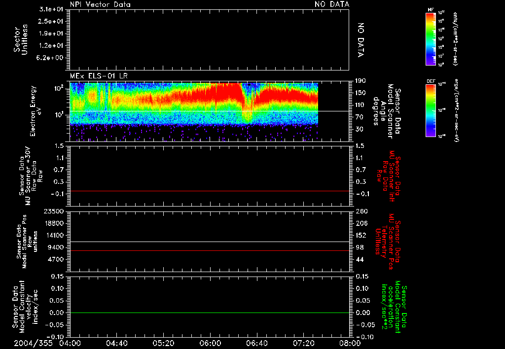This screenshot has width=505, height=349.
Task: Click the '190' scanner angle axis value
Action: tap(361, 81)
